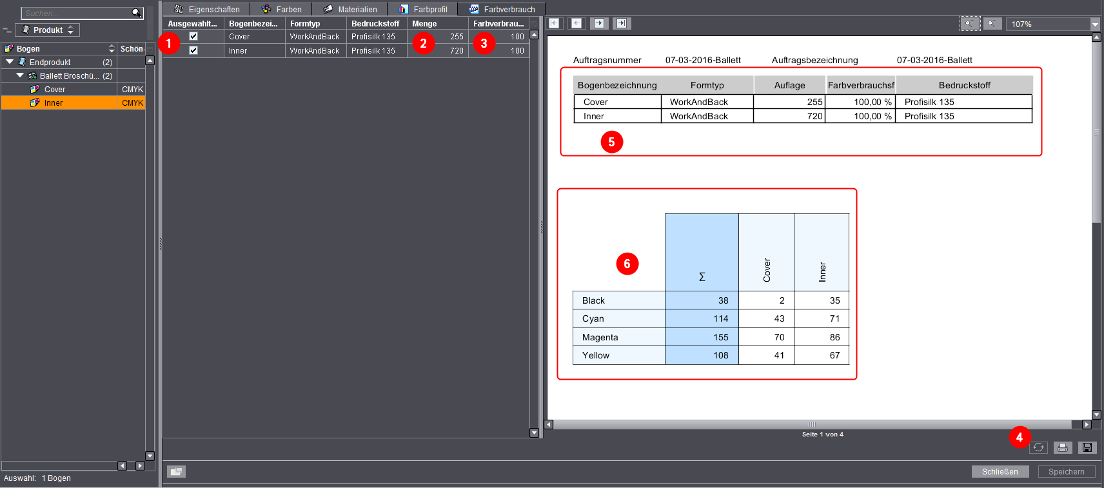This screenshot has width=1104, height=488.
Task: Uncheck the Cover row checkbox
Action: point(193,37)
